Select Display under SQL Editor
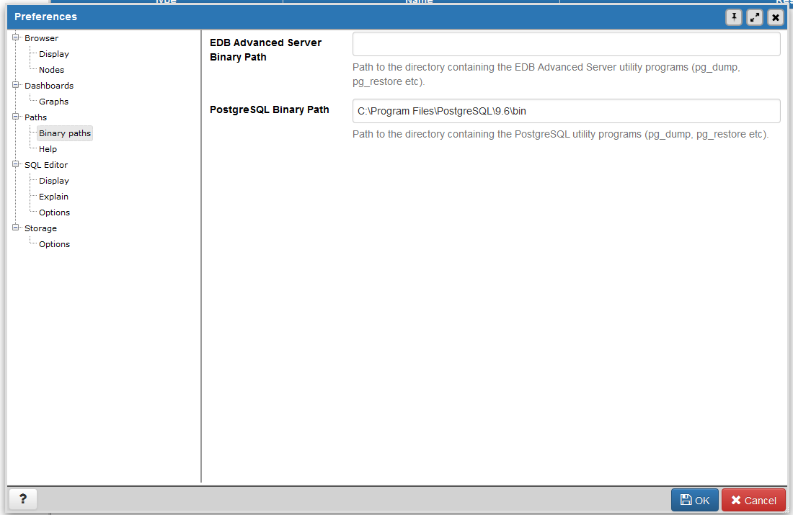793x515 pixels. (x=53, y=181)
